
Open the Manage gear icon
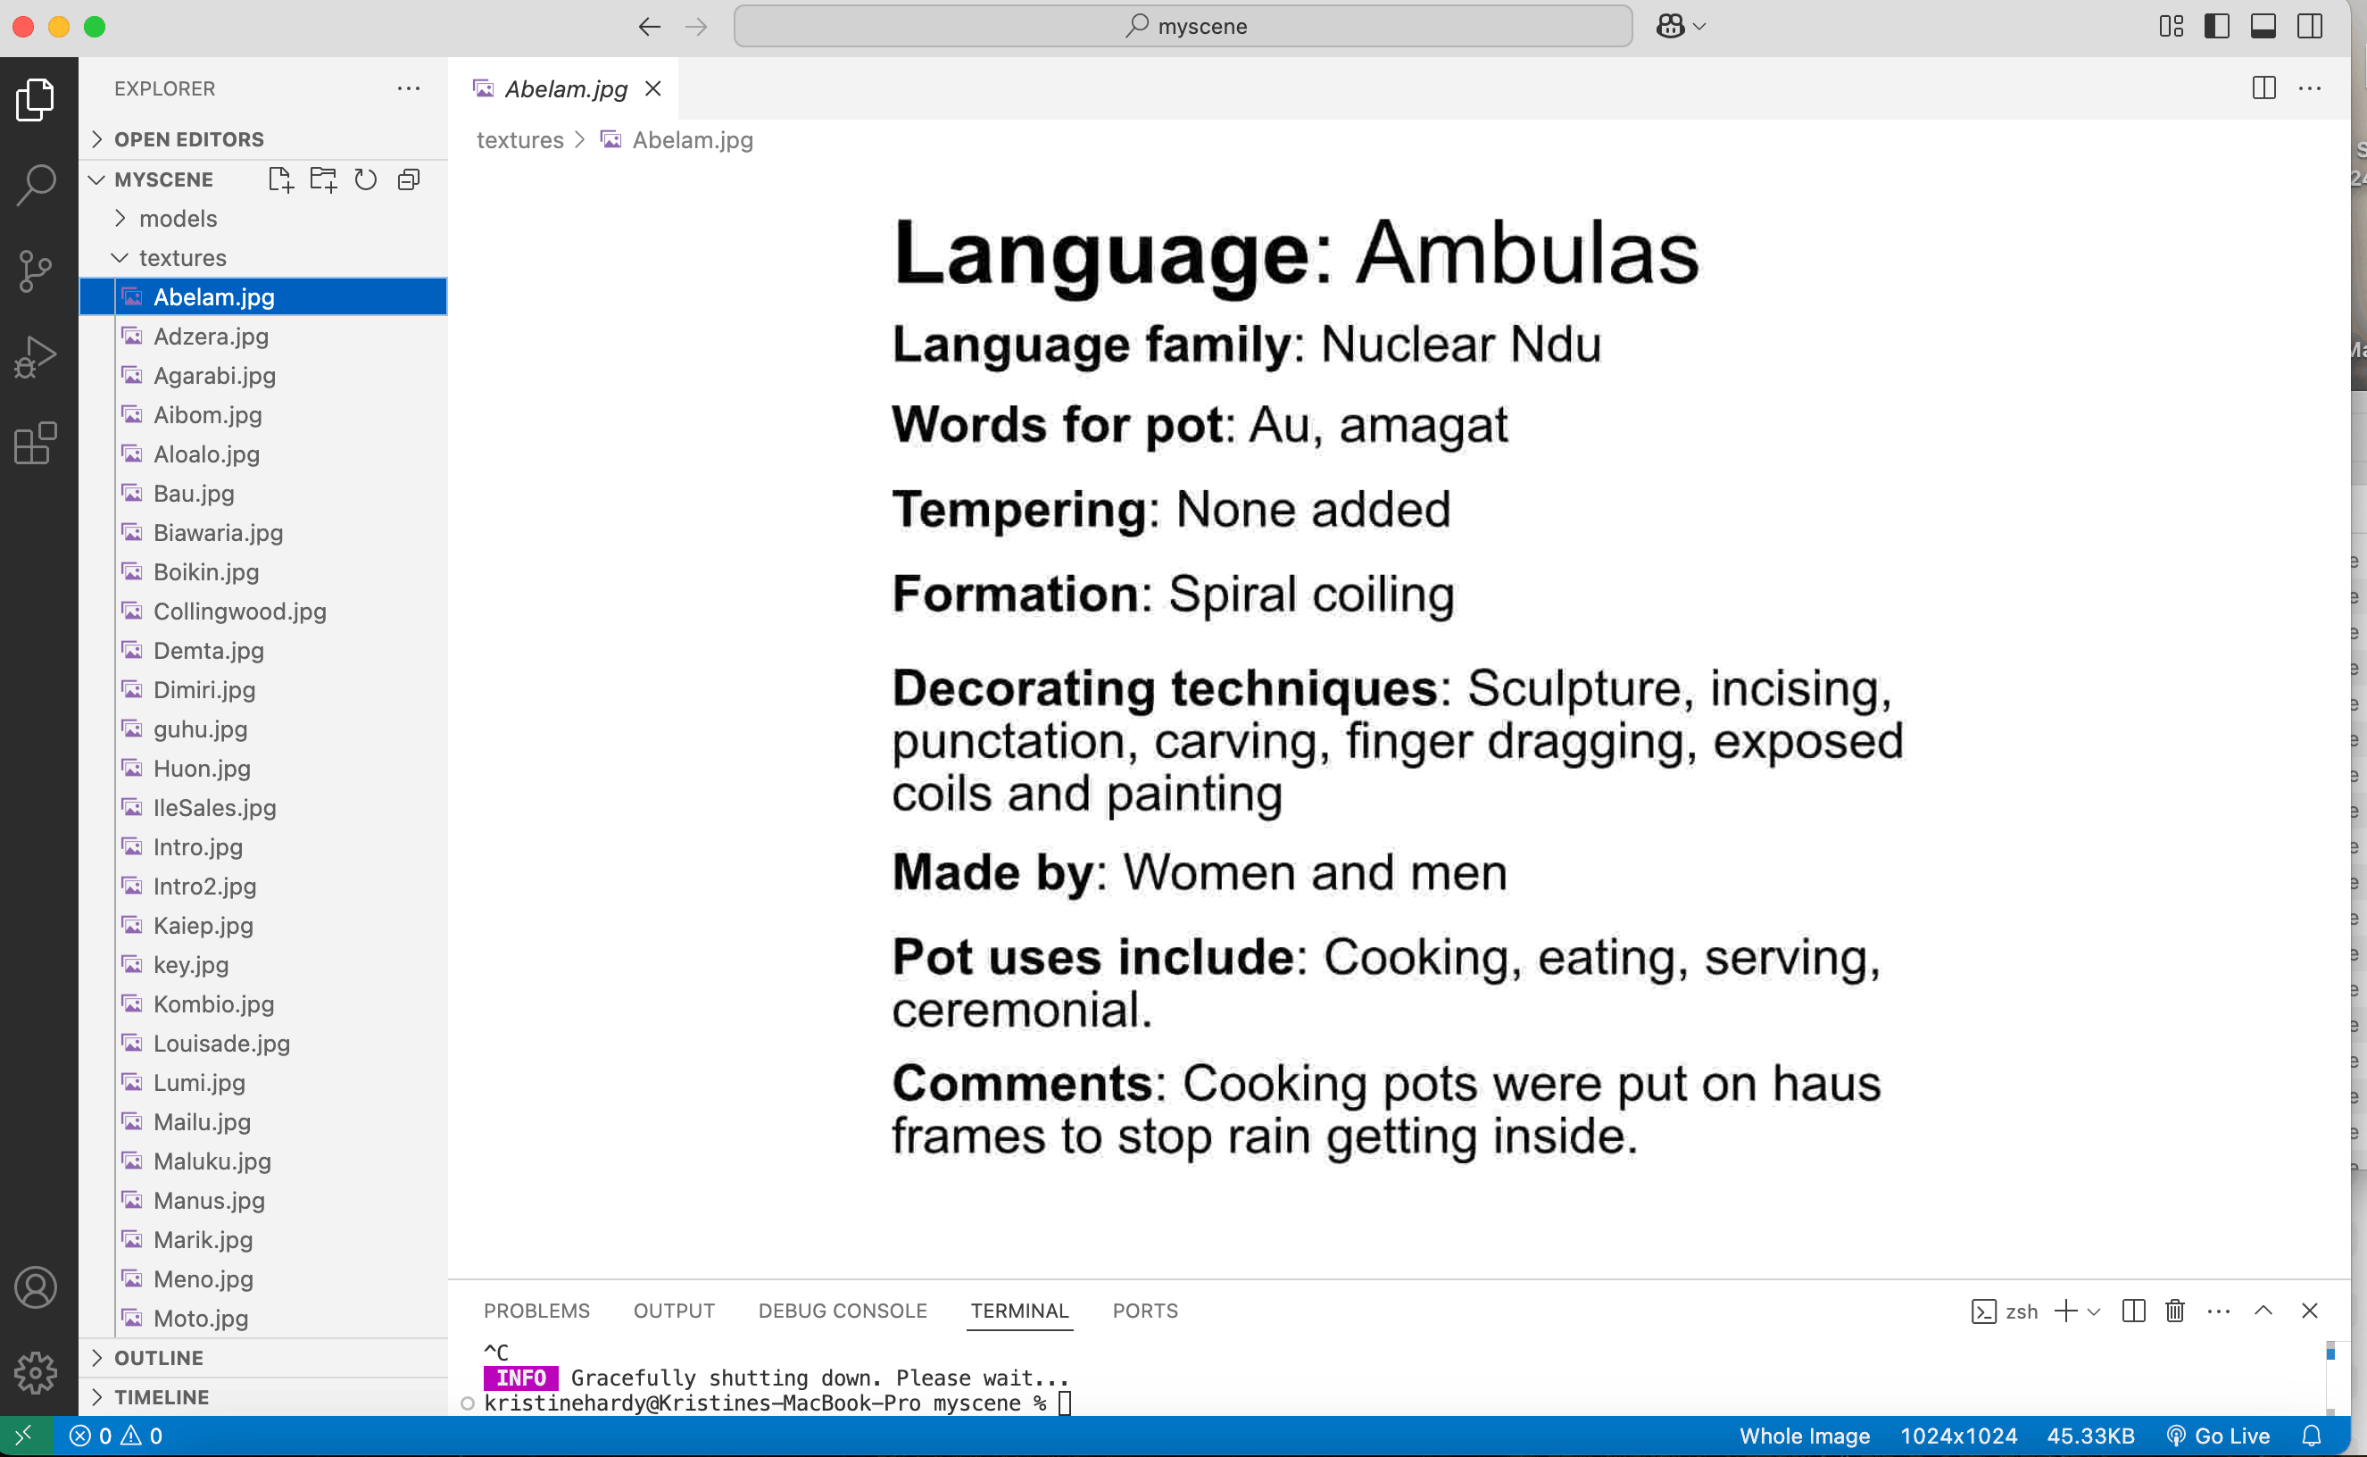pos(37,1372)
